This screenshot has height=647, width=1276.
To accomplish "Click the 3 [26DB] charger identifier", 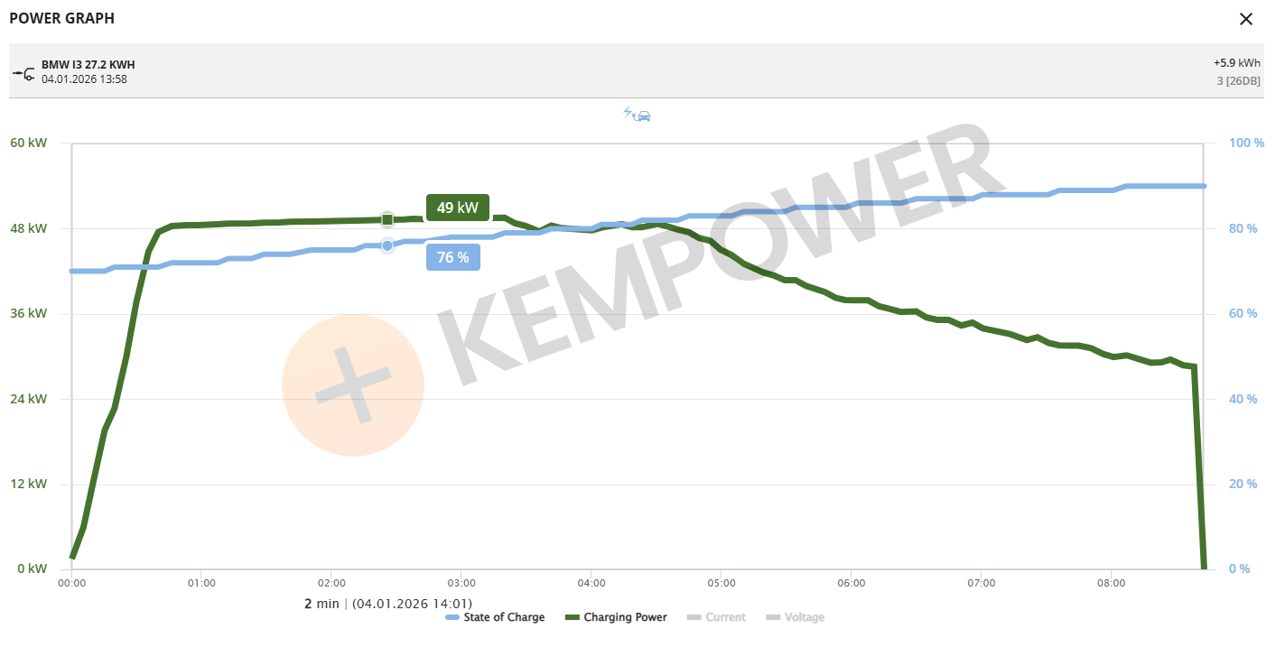I will [1237, 80].
